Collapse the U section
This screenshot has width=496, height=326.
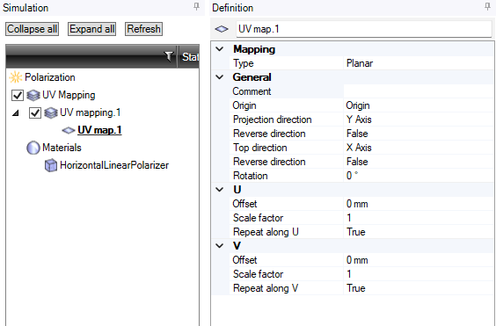pyautogui.click(x=220, y=190)
